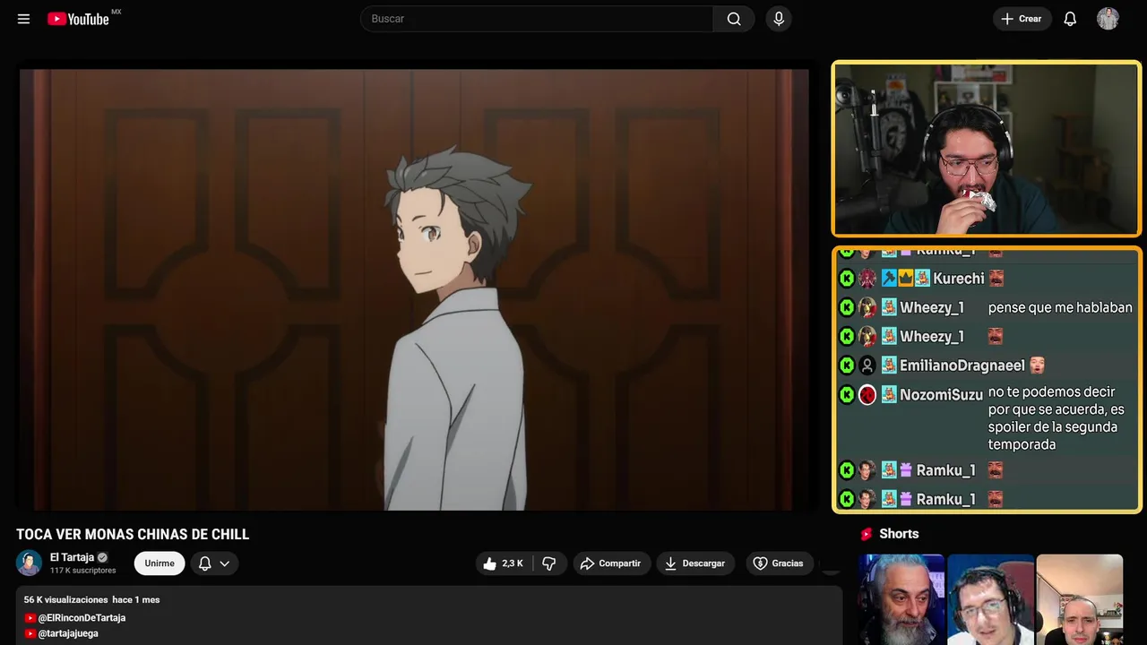
Task: Go to YouTube home via logo
Action: (x=79, y=19)
